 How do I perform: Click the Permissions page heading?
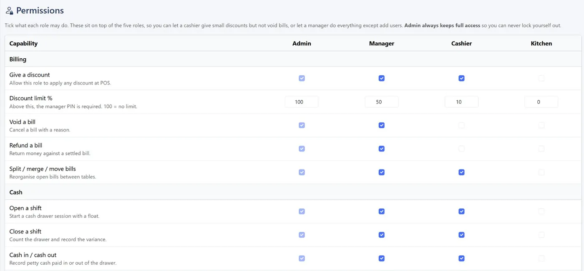coord(40,11)
